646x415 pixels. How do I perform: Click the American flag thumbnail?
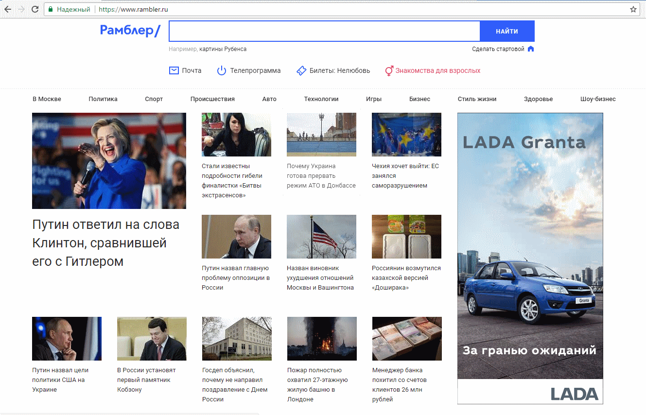[321, 237]
